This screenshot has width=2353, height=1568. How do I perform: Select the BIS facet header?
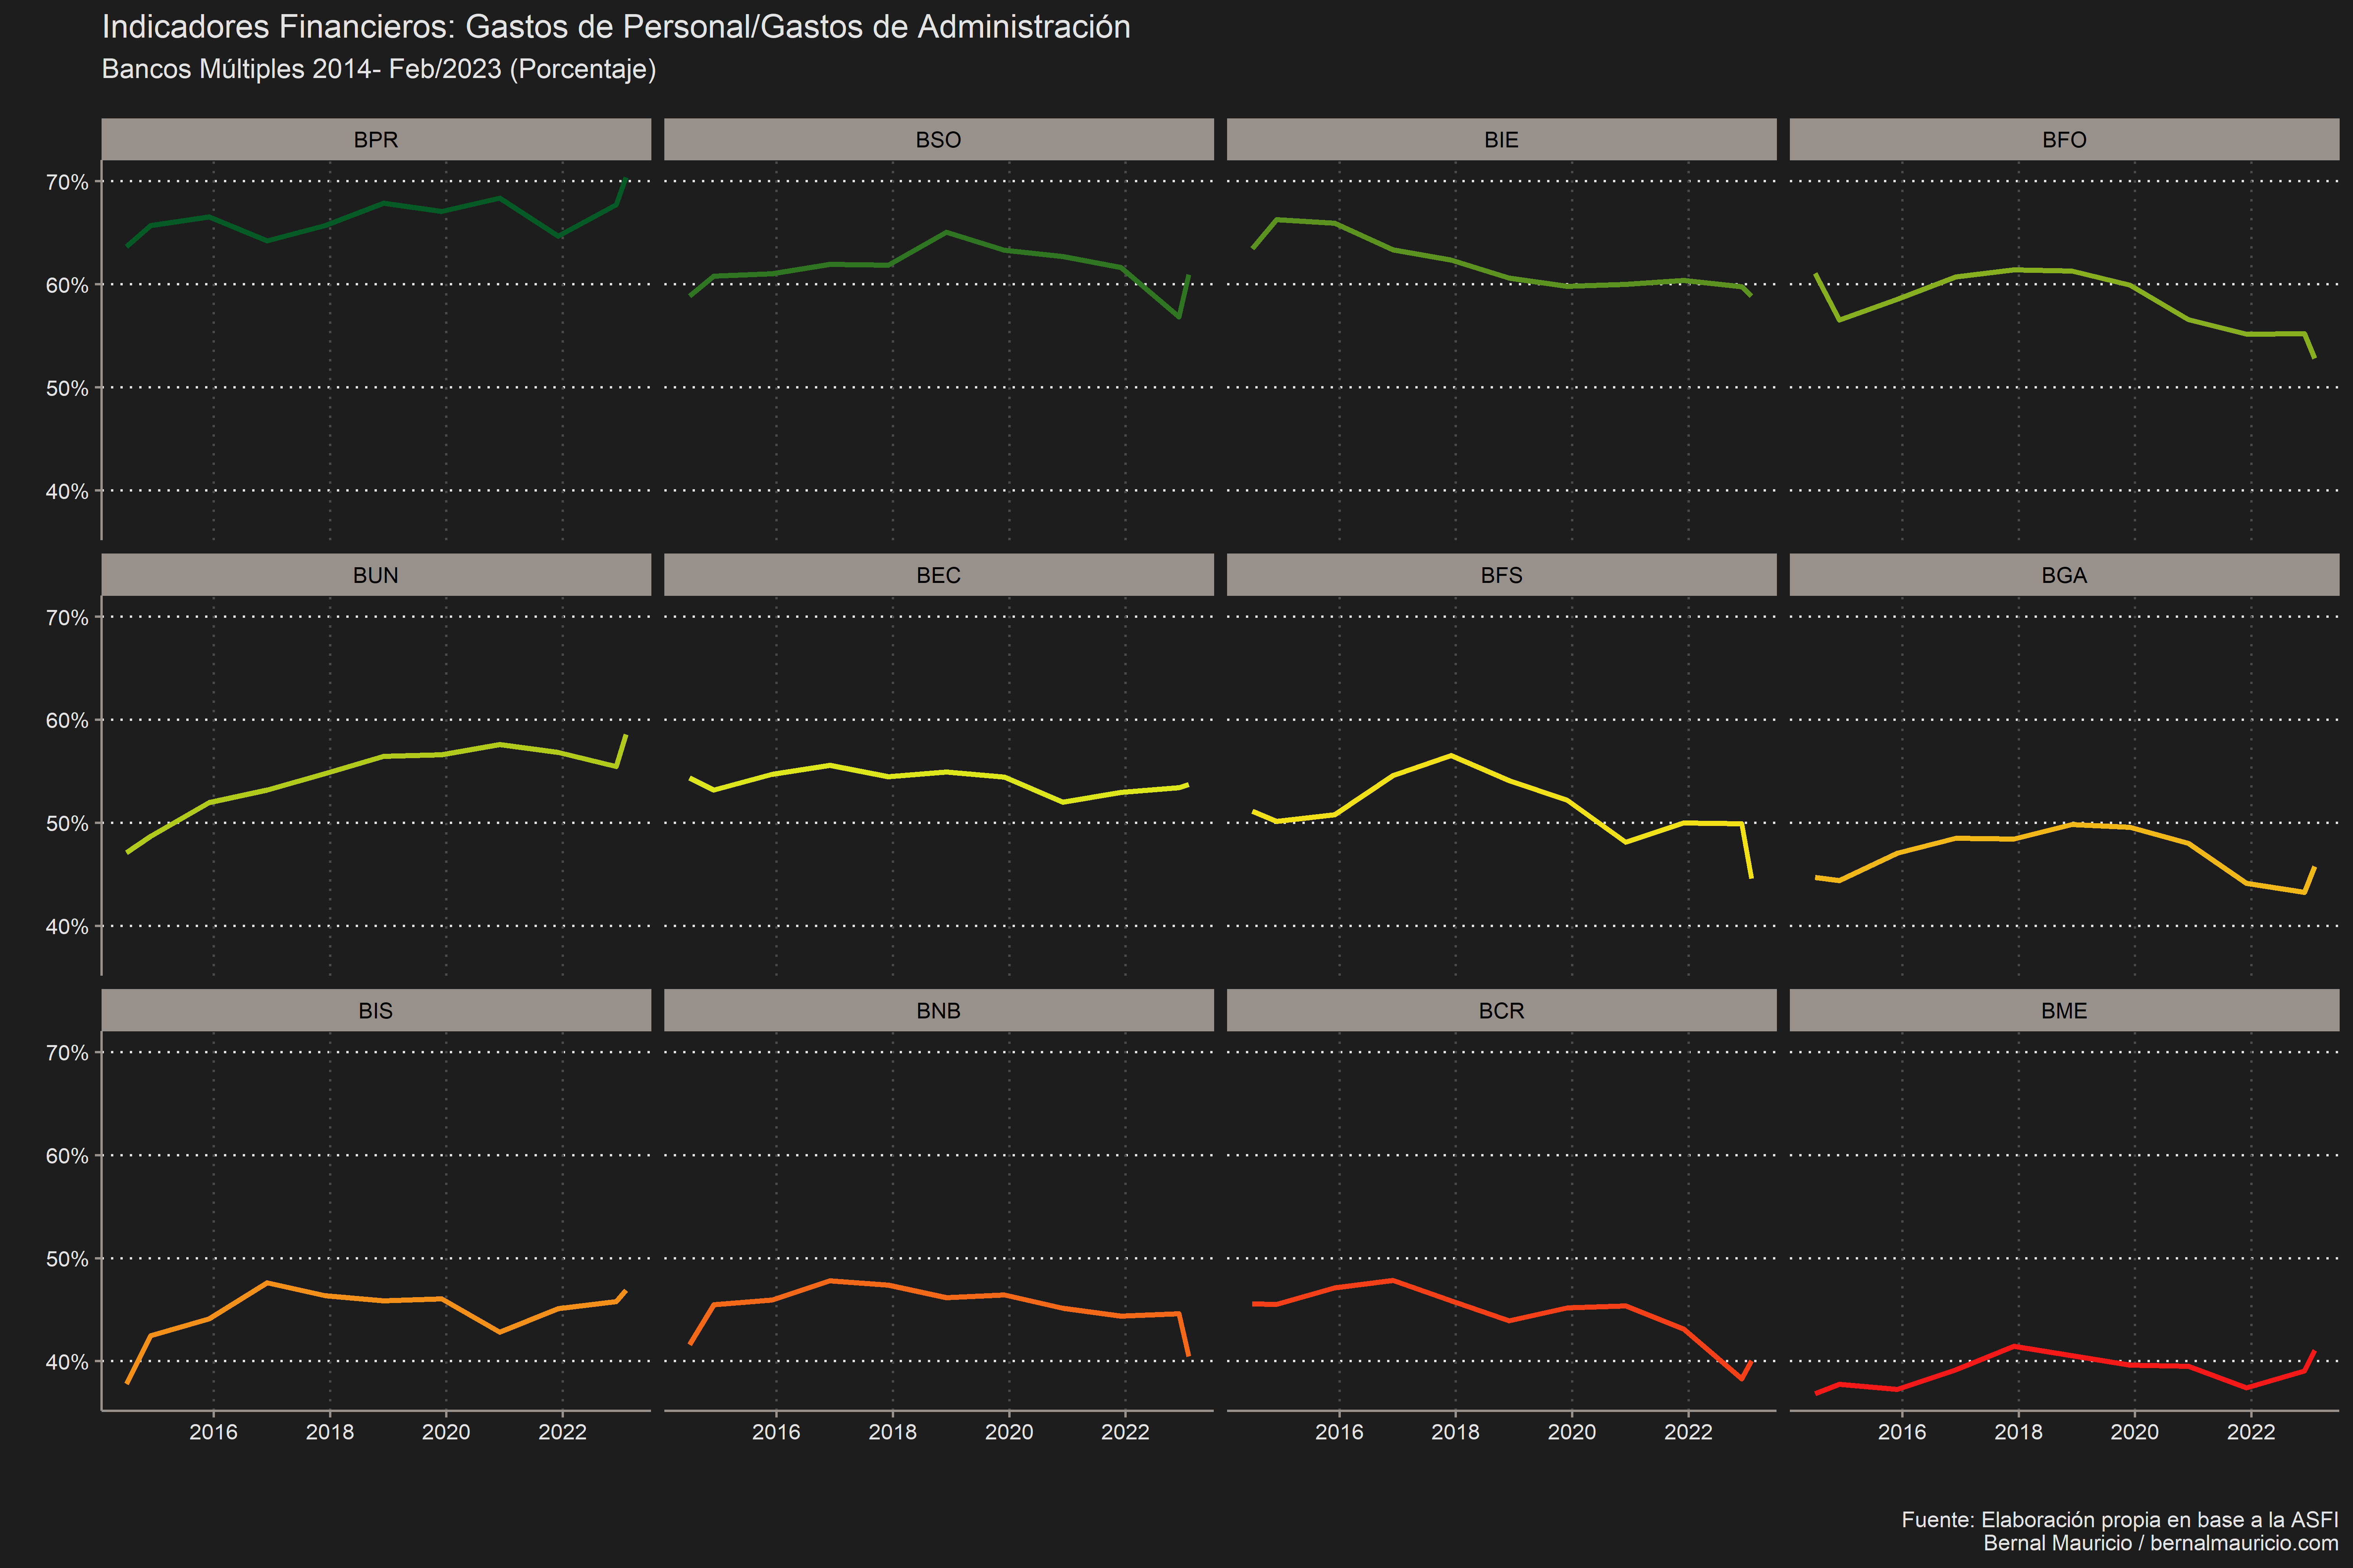click(x=376, y=1011)
